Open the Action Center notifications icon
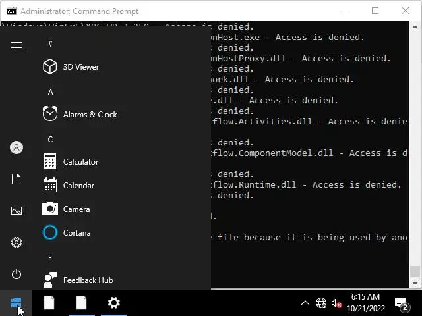The height and width of the screenshot is (316, 422). [402, 304]
